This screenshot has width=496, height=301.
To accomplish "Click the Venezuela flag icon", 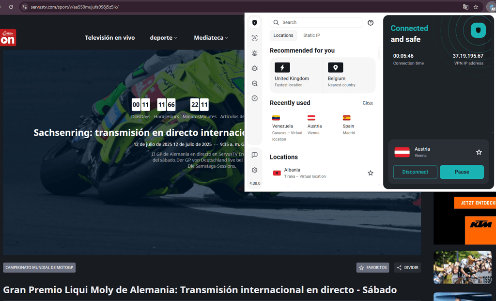I will tap(276, 118).
